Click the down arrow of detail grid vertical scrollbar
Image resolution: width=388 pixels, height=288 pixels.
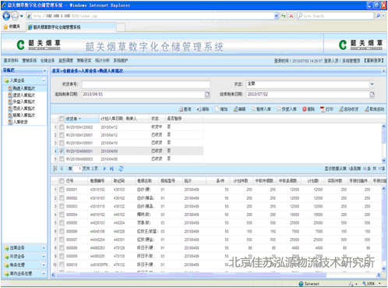click(x=383, y=268)
